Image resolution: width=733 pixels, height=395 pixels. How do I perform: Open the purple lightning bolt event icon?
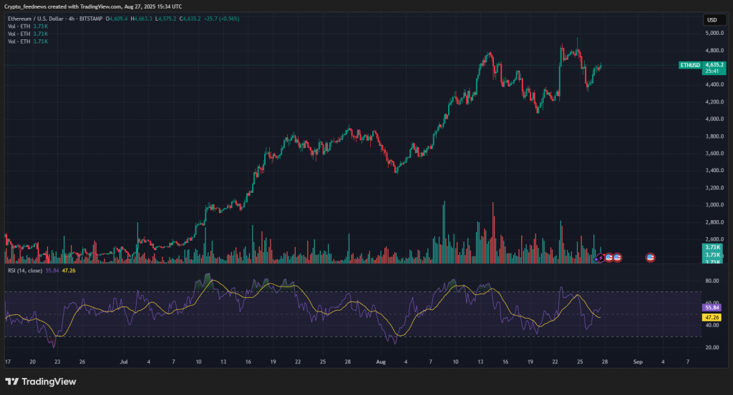pyautogui.click(x=601, y=257)
